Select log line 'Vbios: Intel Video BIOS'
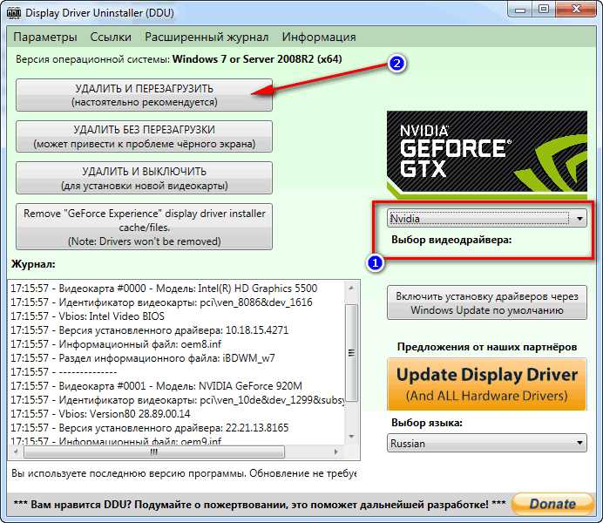603x523 pixels. click(x=87, y=316)
